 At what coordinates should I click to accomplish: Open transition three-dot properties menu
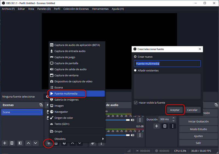click(173, 126)
